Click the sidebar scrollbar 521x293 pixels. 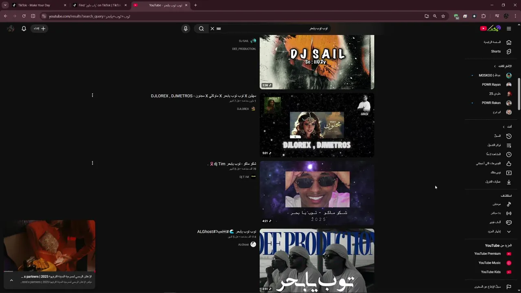[x=519, y=94]
